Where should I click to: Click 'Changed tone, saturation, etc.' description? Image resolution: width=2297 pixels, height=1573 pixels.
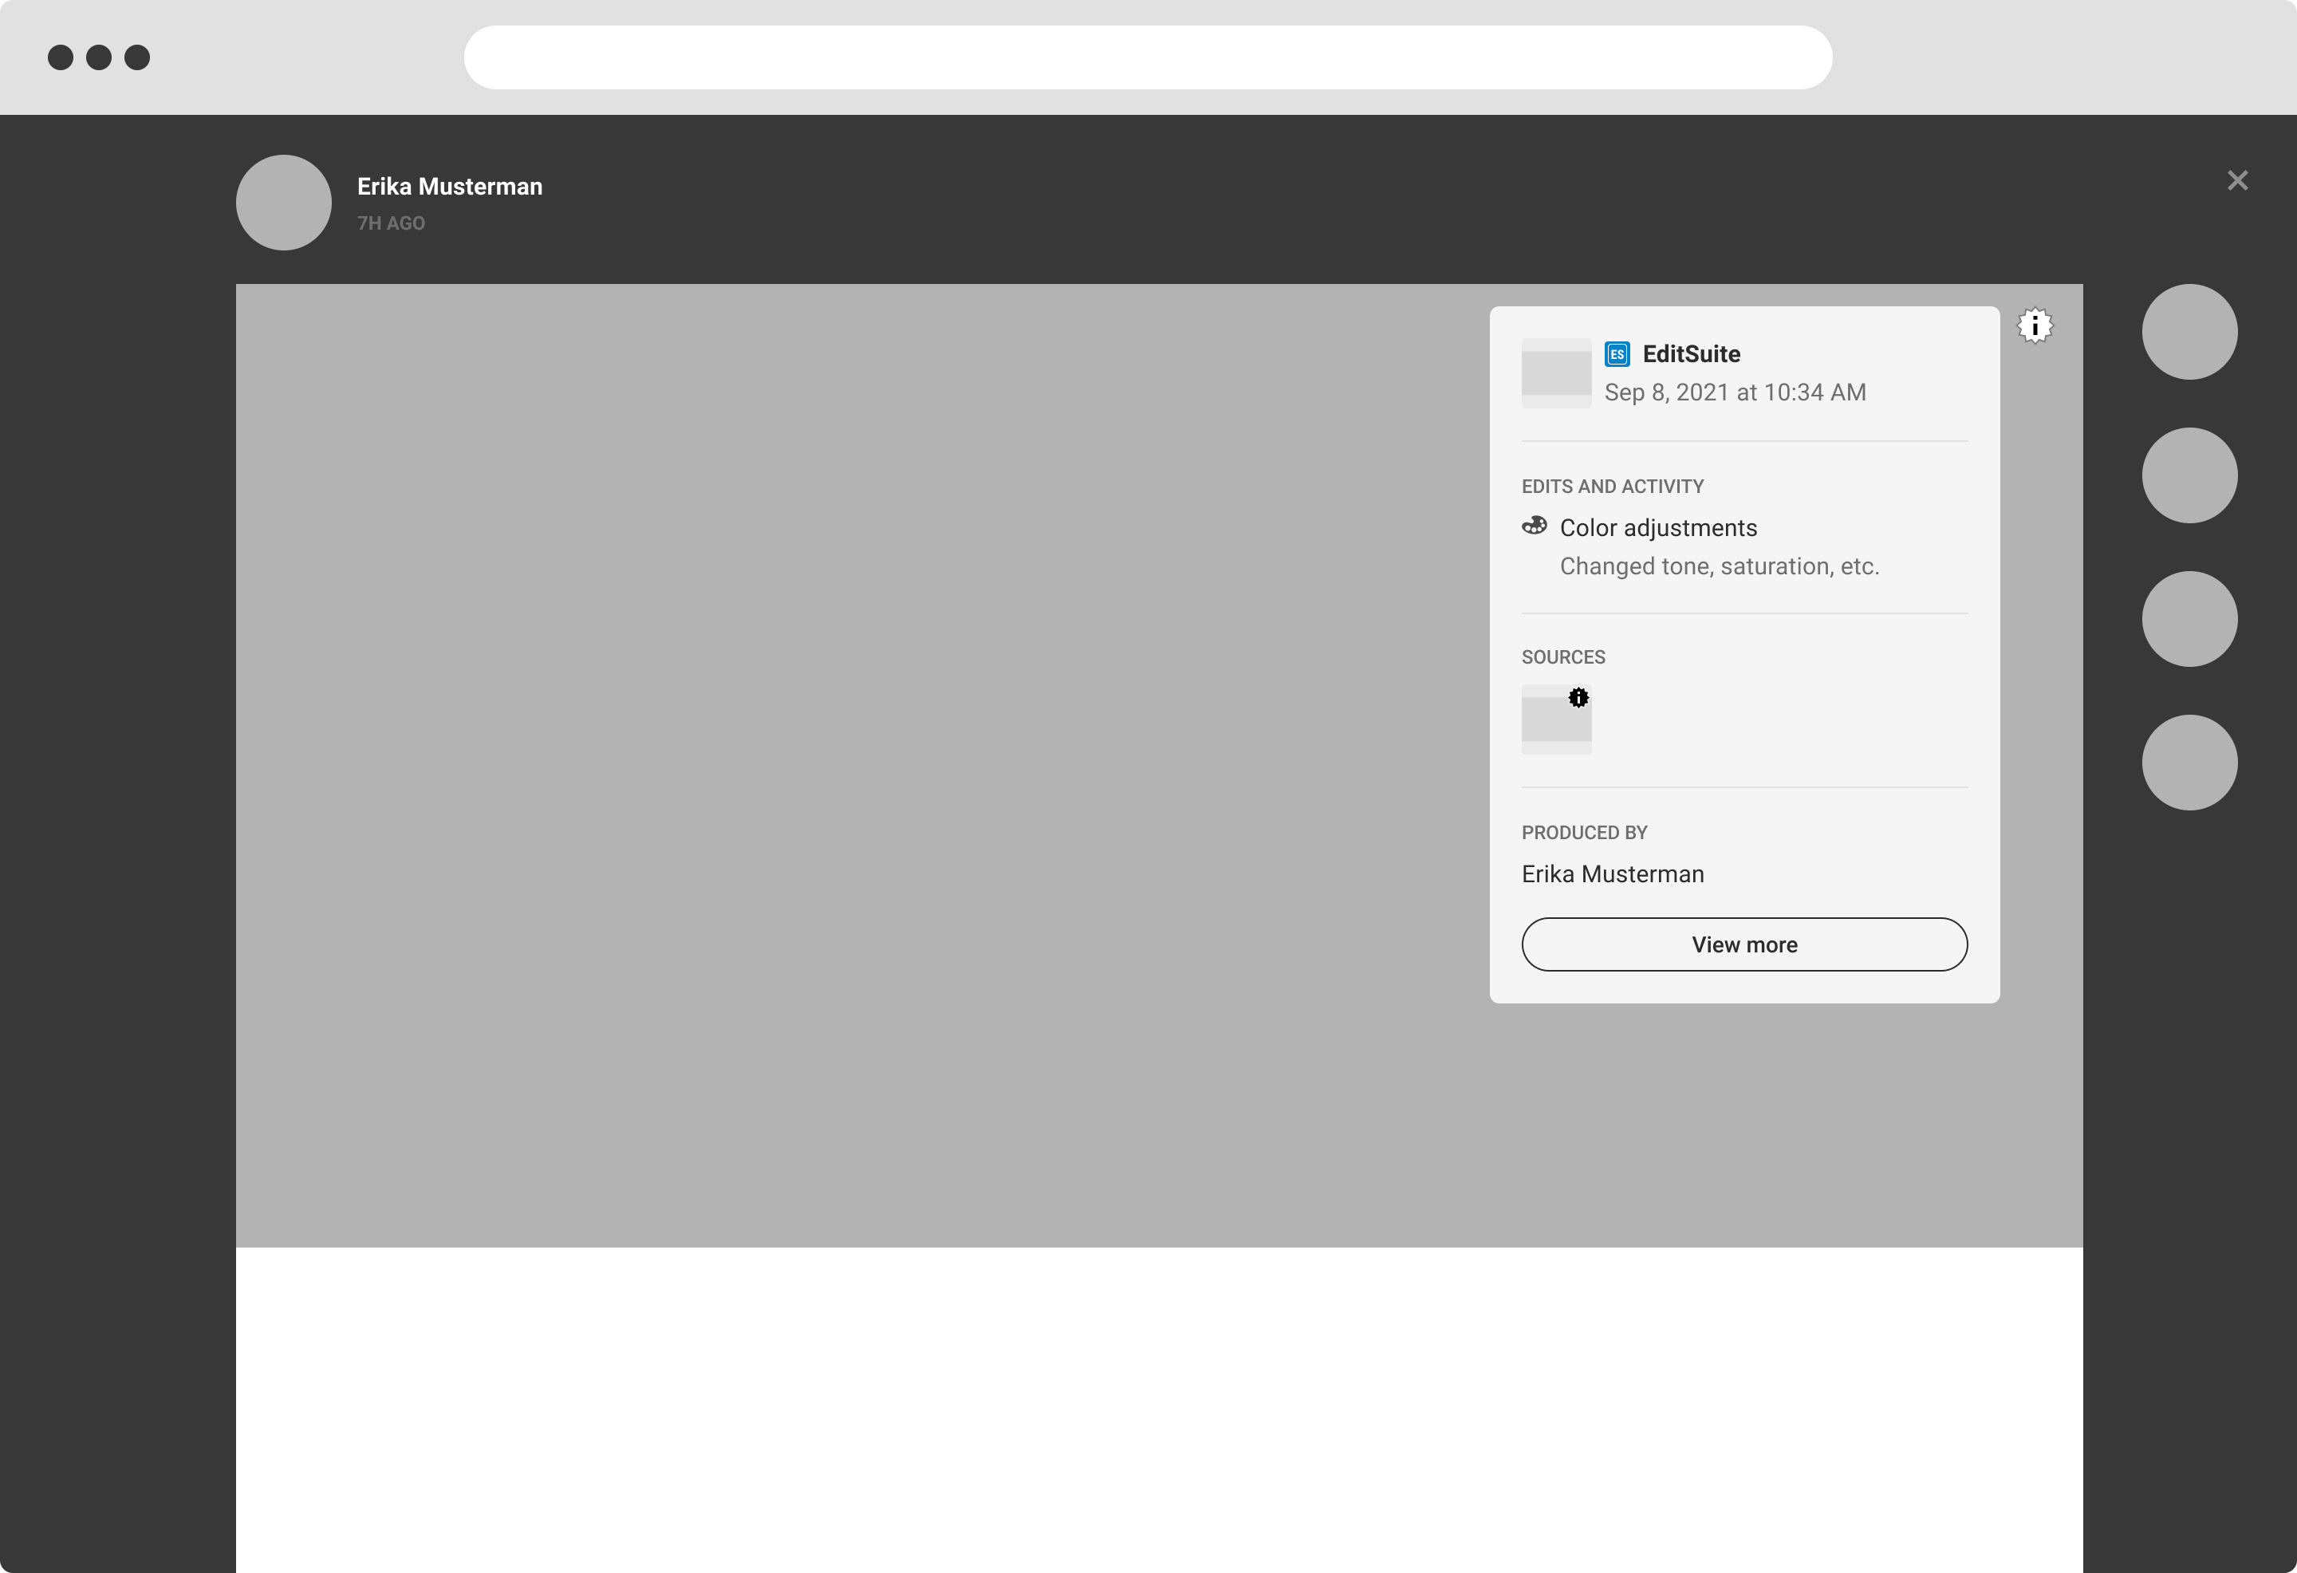click(1719, 566)
